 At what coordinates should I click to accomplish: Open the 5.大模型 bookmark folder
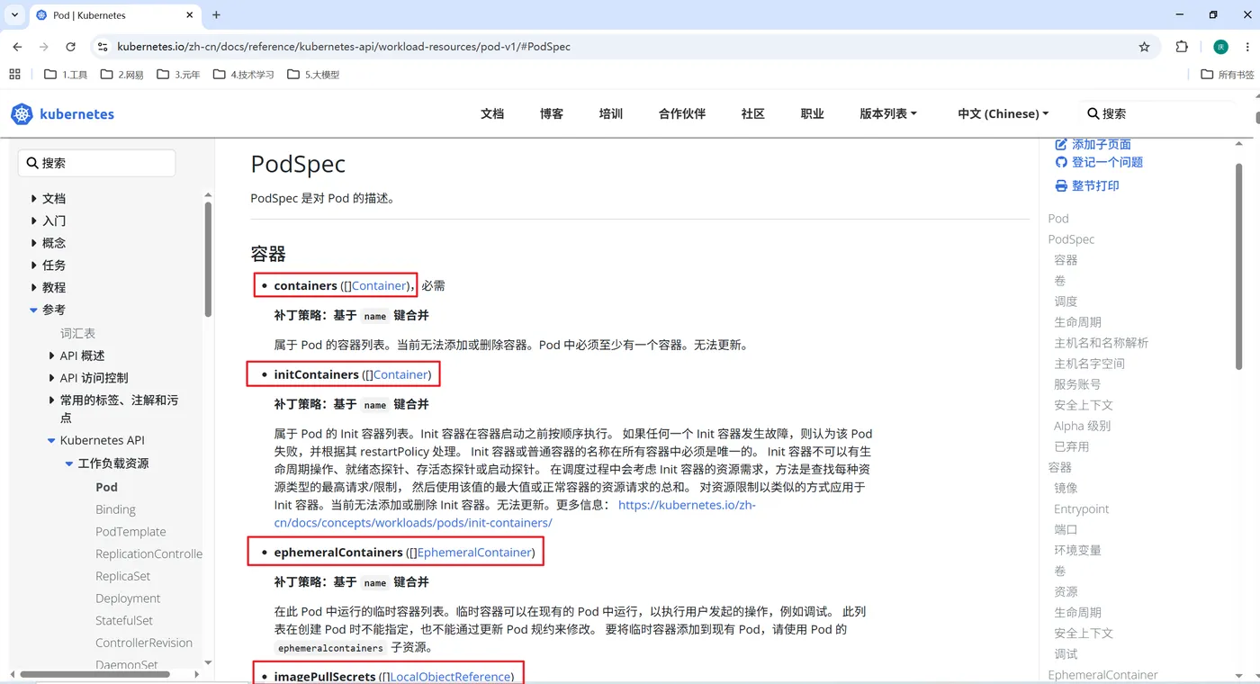click(x=313, y=75)
